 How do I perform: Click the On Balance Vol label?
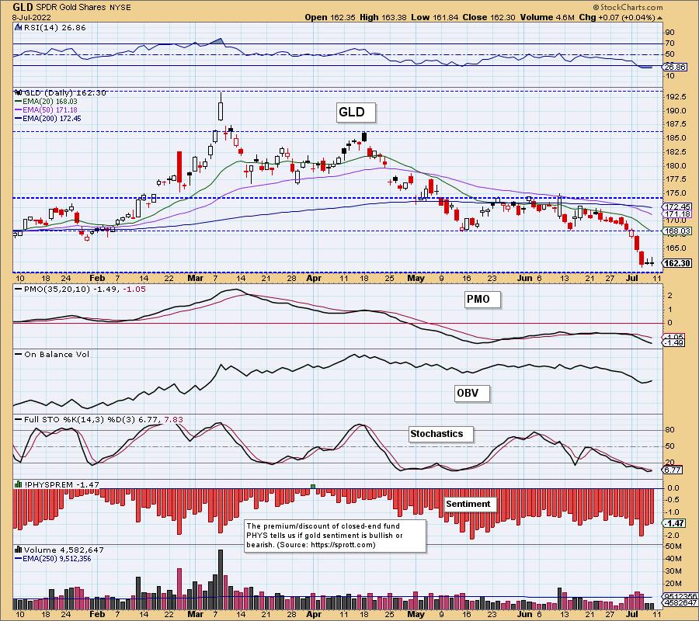pos(57,355)
